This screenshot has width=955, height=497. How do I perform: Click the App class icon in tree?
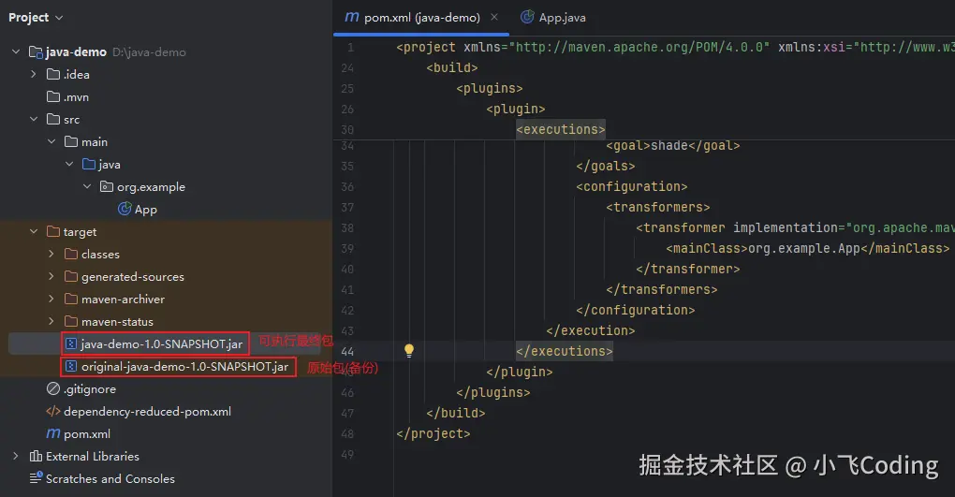[x=125, y=209]
